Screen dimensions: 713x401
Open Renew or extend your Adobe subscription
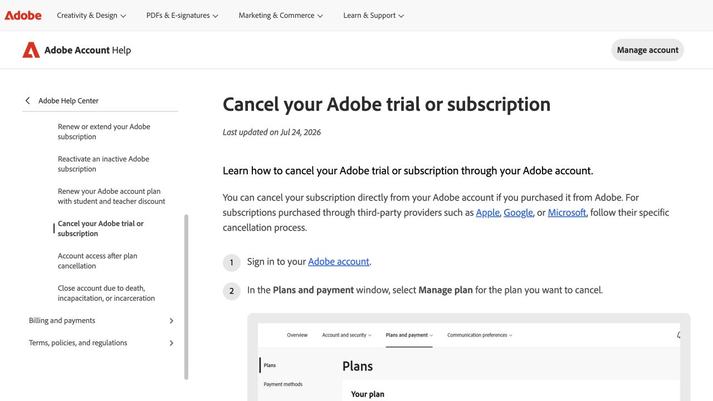coord(104,131)
